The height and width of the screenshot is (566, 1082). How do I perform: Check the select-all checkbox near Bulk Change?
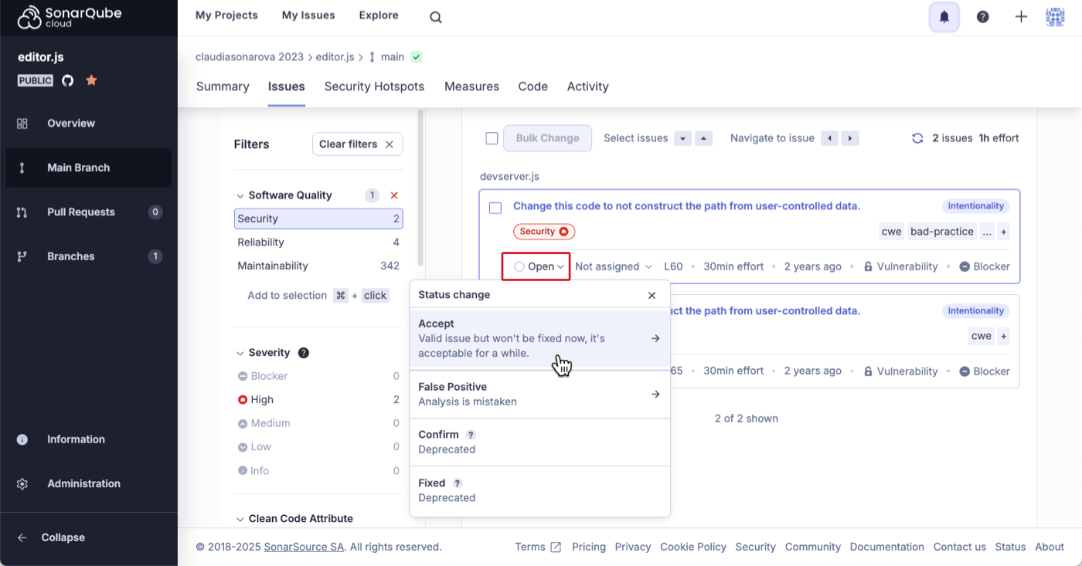492,137
